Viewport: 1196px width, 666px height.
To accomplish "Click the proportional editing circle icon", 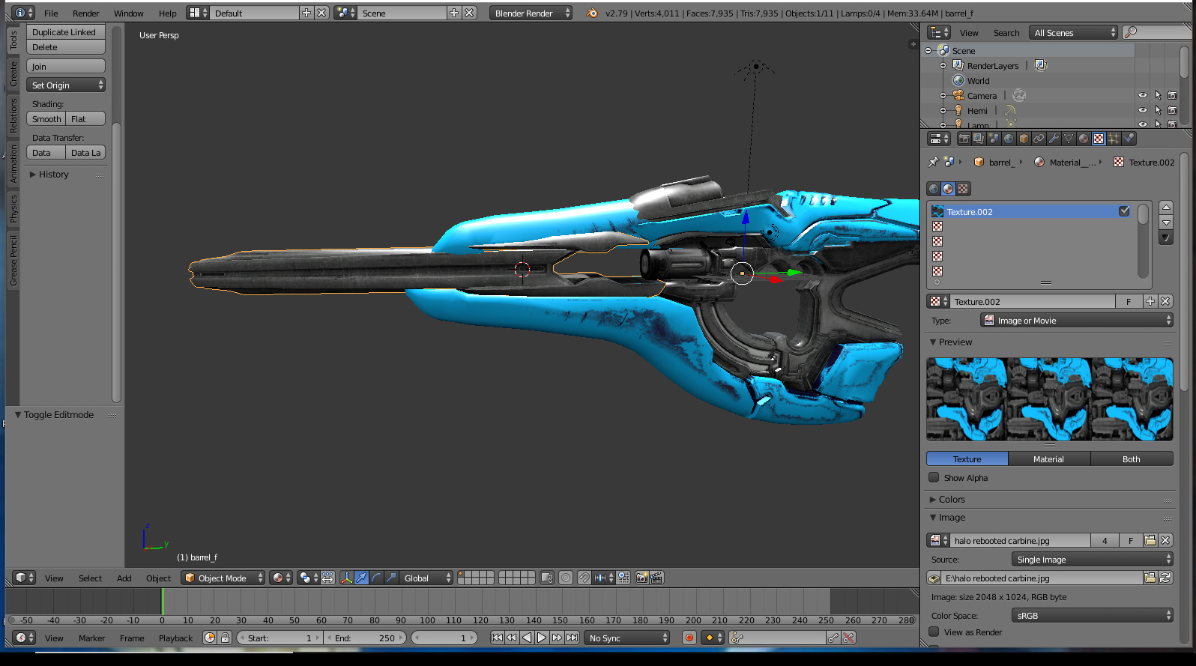I will click(x=566, y=578).
